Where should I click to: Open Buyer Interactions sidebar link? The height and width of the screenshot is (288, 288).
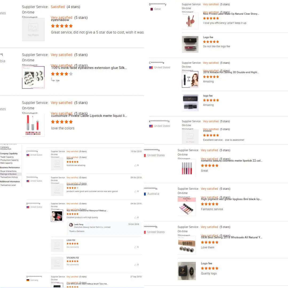(8, 171)
